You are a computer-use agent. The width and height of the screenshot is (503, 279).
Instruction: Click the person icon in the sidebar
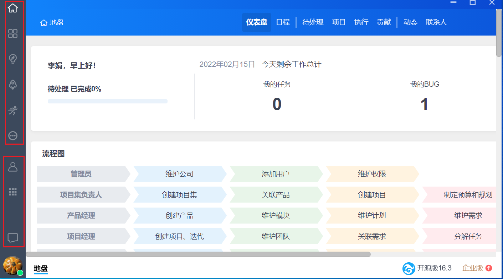(13, 167)
